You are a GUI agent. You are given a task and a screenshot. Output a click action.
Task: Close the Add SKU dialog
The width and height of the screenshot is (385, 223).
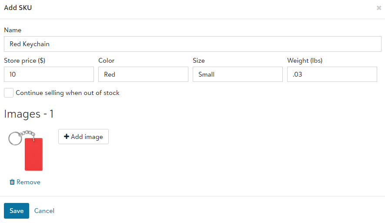pos(378,8)
